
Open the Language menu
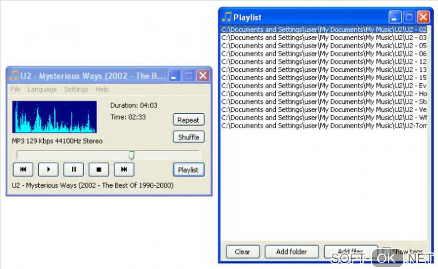[x=42, y=89]
